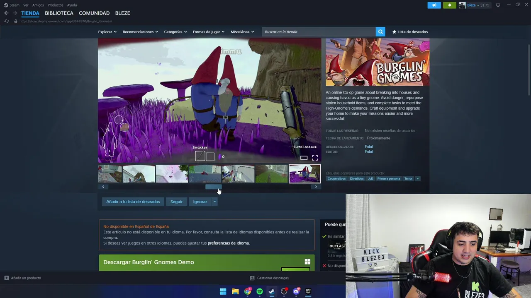Click the store search magnifier button
The height and width of the screenshot is (298, 531).
coord(380,32)
